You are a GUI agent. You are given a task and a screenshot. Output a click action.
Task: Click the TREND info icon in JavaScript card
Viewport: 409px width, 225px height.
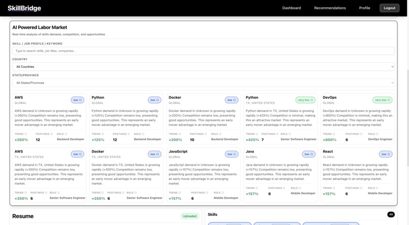180,193
